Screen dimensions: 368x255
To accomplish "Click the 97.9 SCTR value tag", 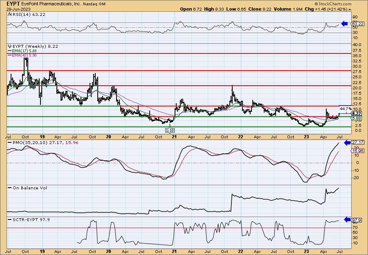I will pos(357,220).
